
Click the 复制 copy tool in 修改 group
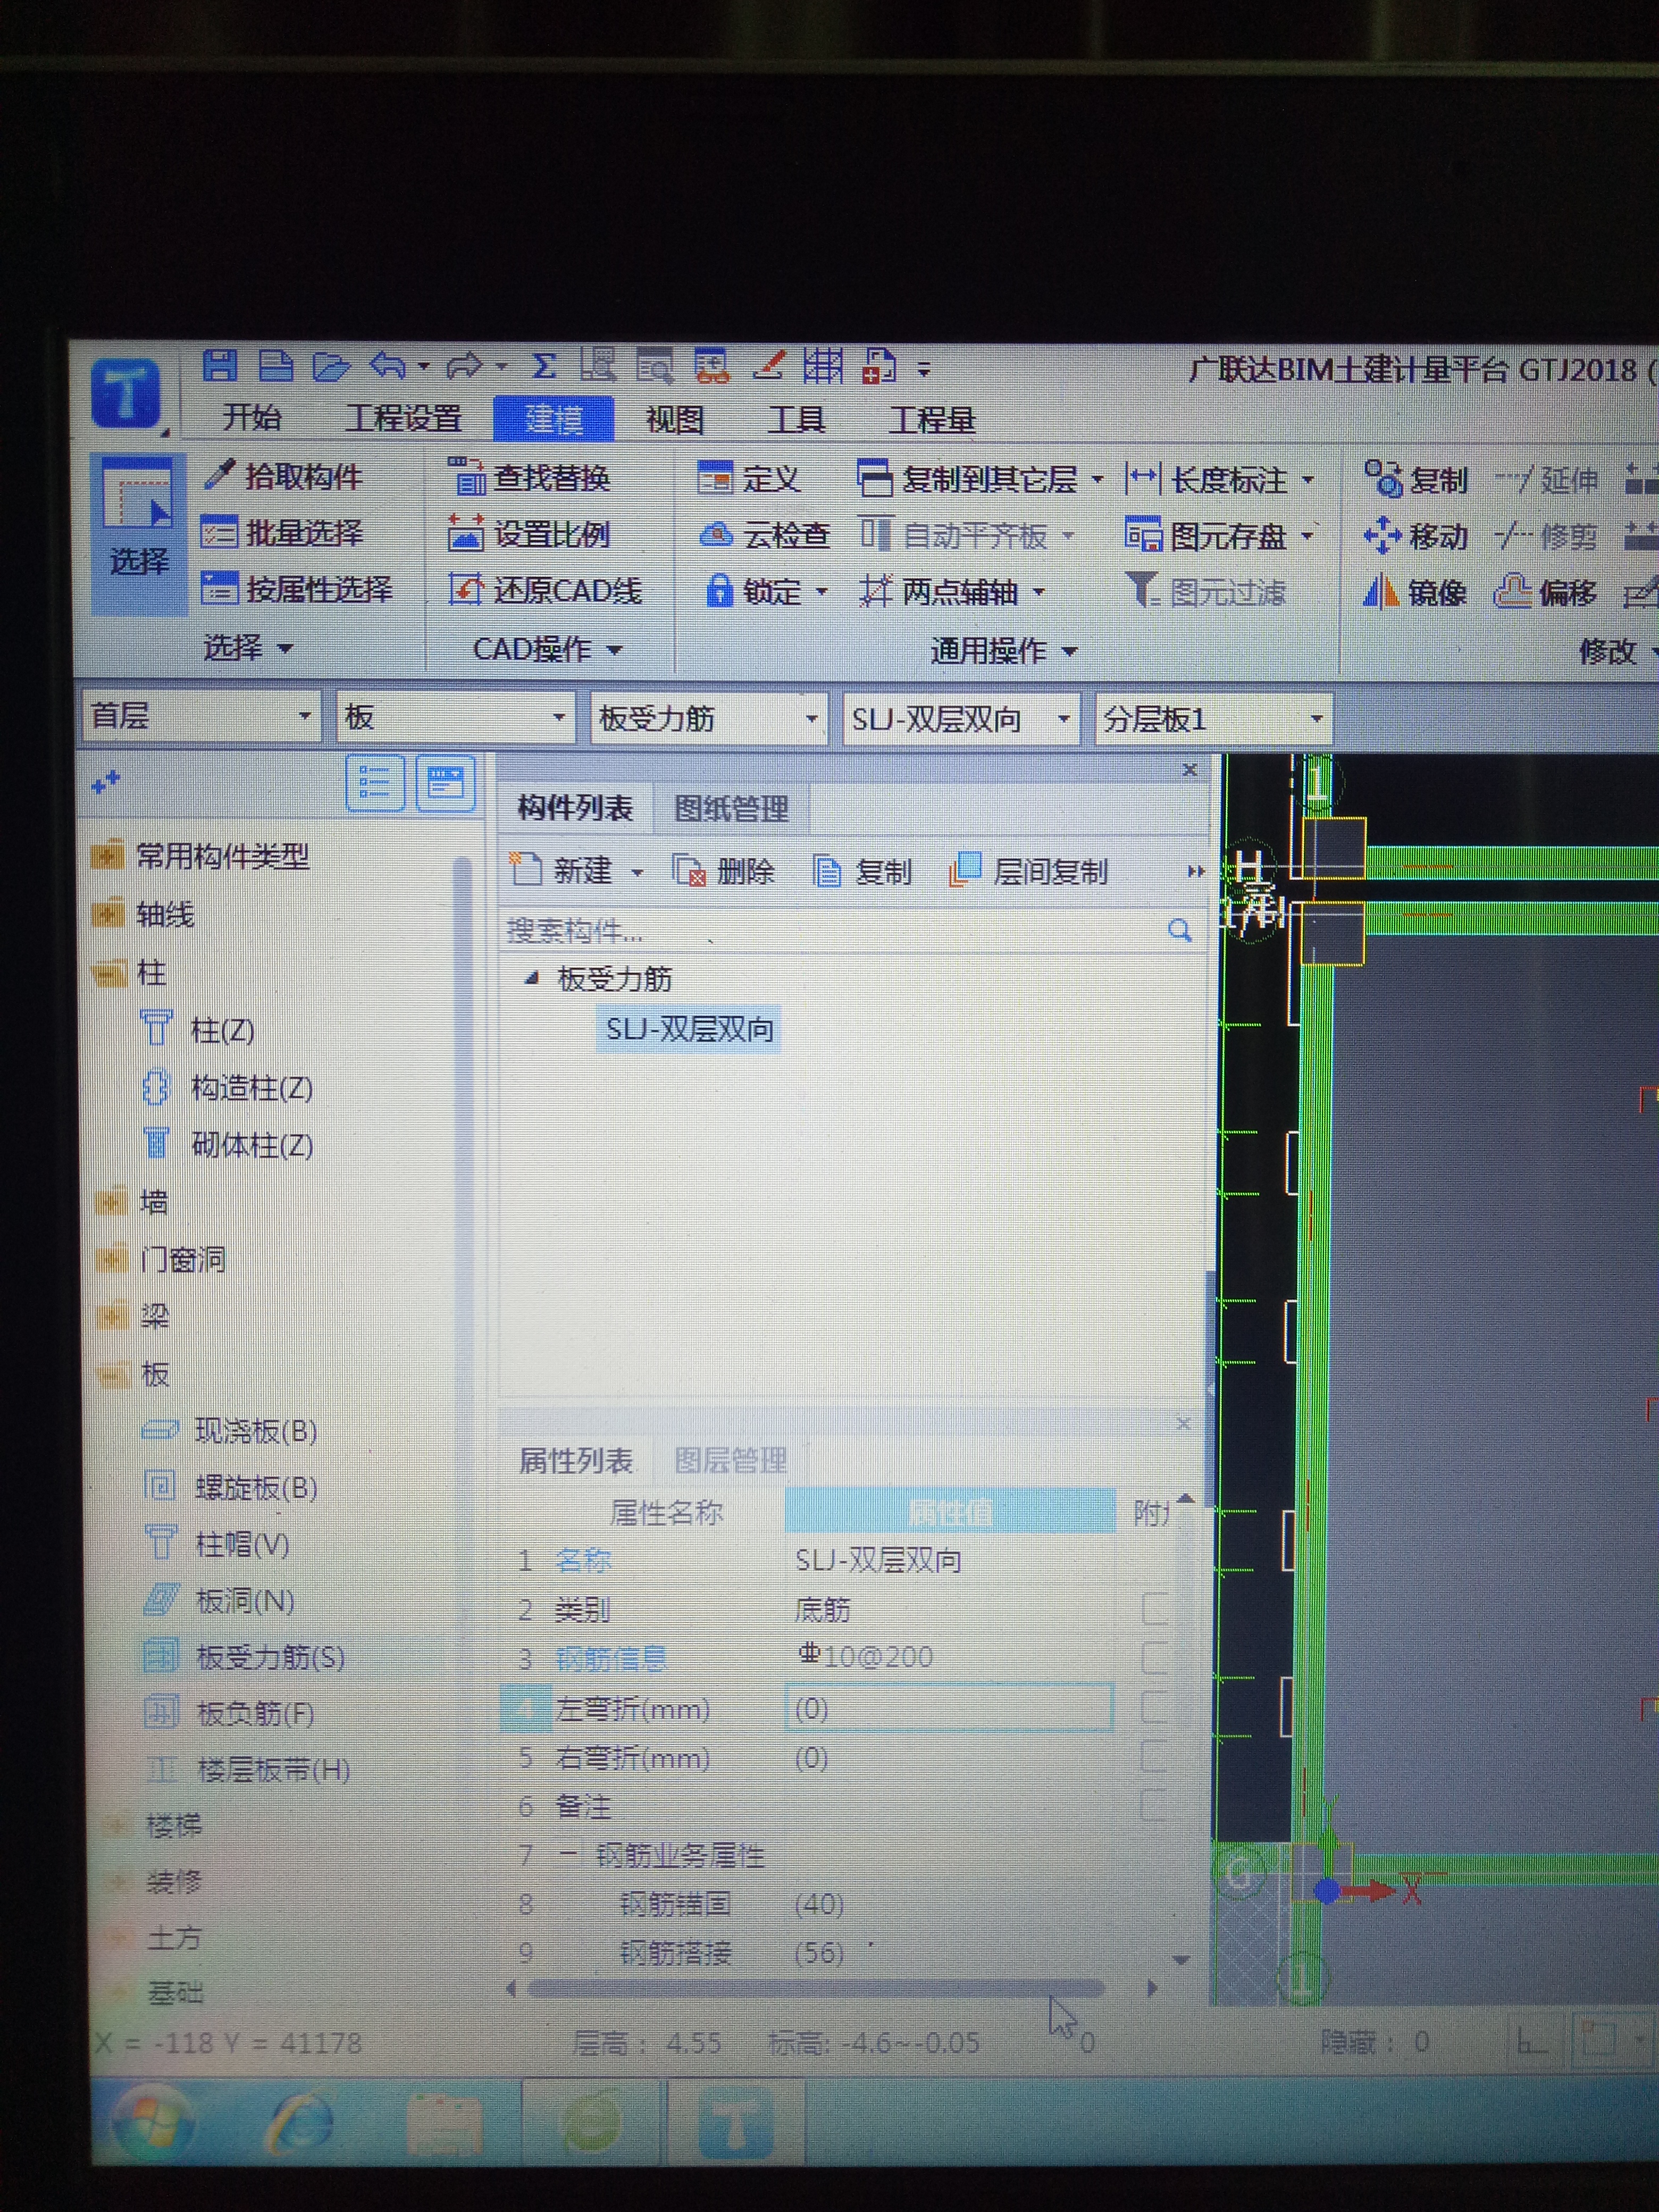1416,479
